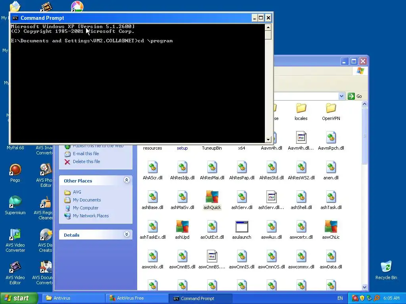
Task: Select the AhResWS2.dll file icon
Action: tap(301, 167)
